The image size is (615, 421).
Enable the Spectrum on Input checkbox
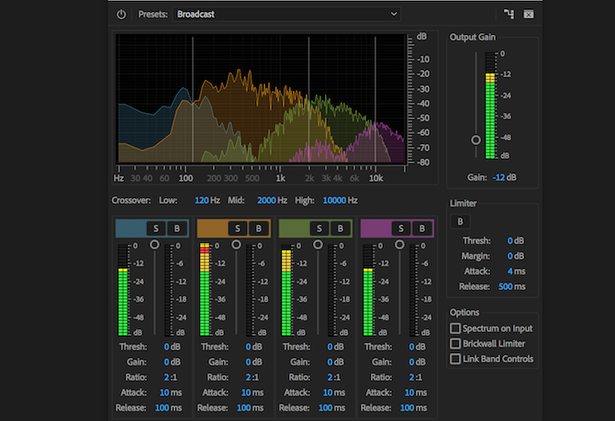pos(455,328)
